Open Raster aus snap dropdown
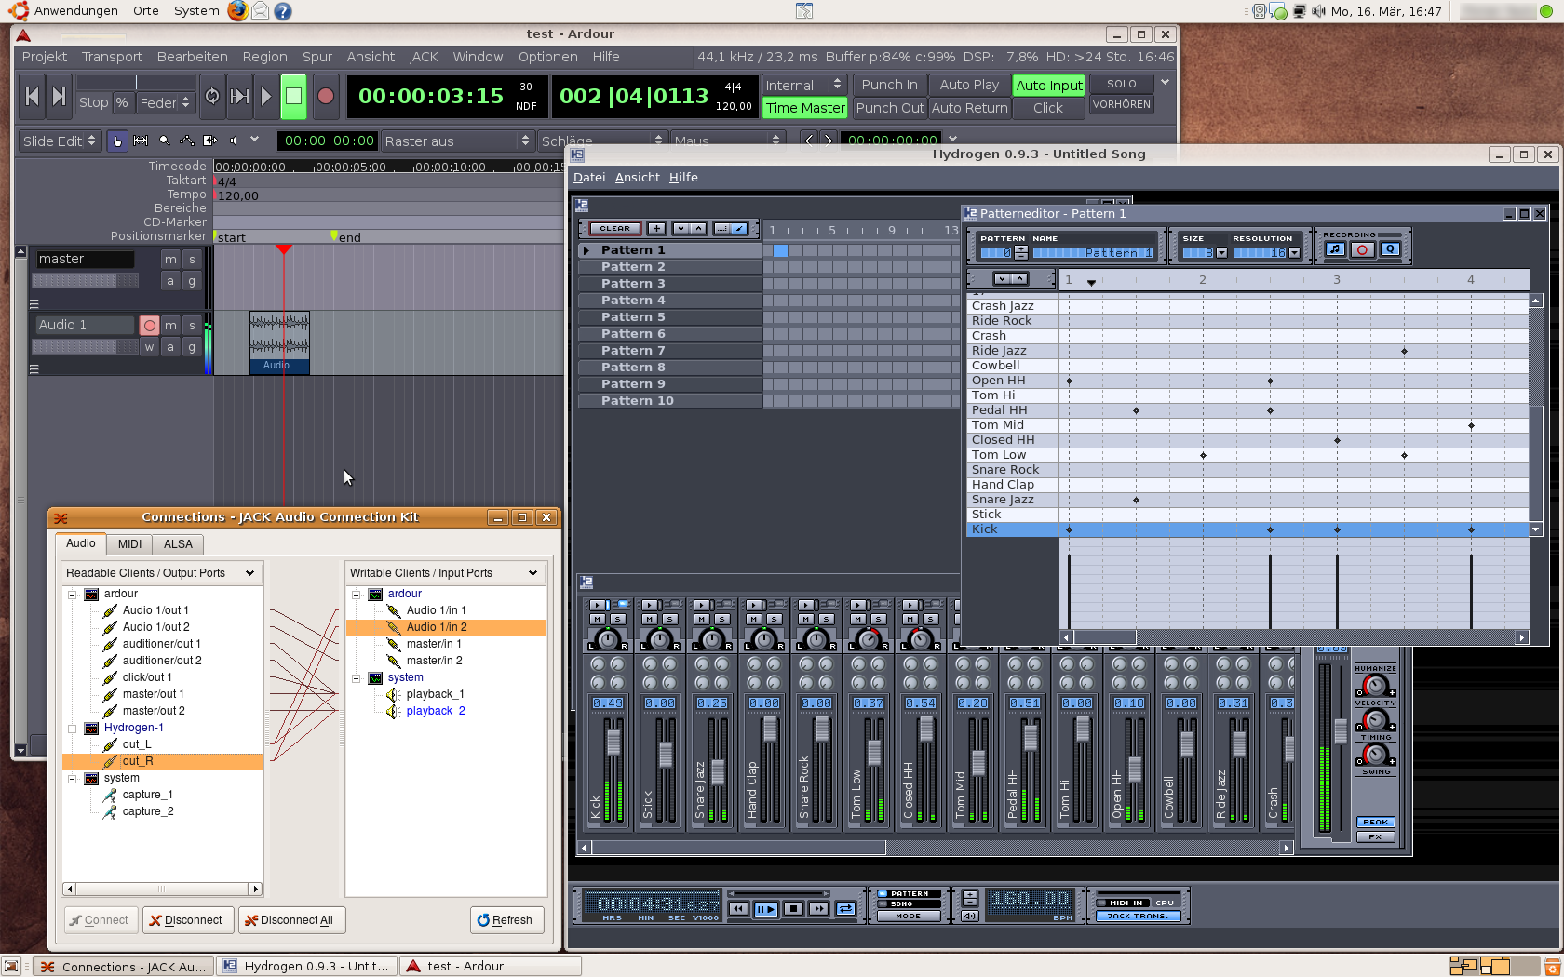The width and height of the screenshot is (1564, 977). tap(456, 141)
